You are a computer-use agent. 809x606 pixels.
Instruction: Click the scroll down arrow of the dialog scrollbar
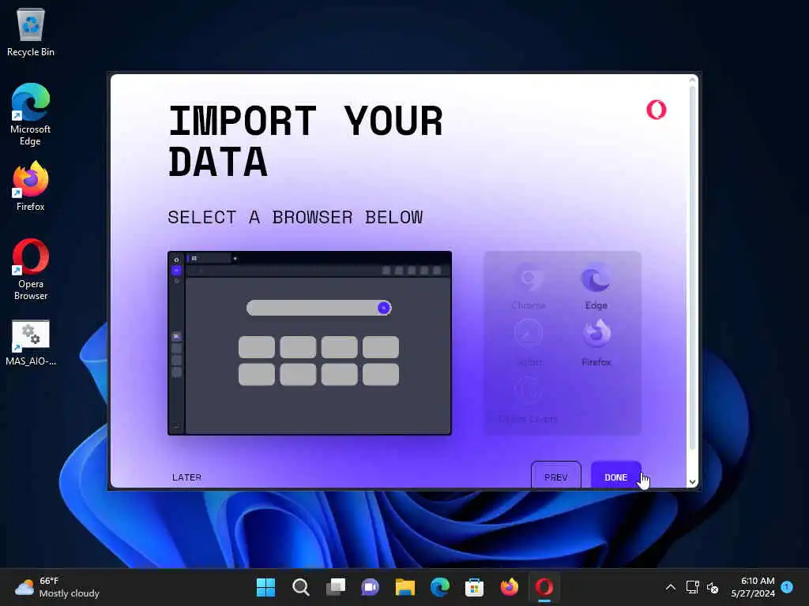tap(692, 482)
